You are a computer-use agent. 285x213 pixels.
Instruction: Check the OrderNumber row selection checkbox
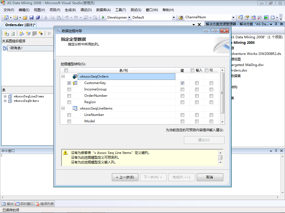69,96
